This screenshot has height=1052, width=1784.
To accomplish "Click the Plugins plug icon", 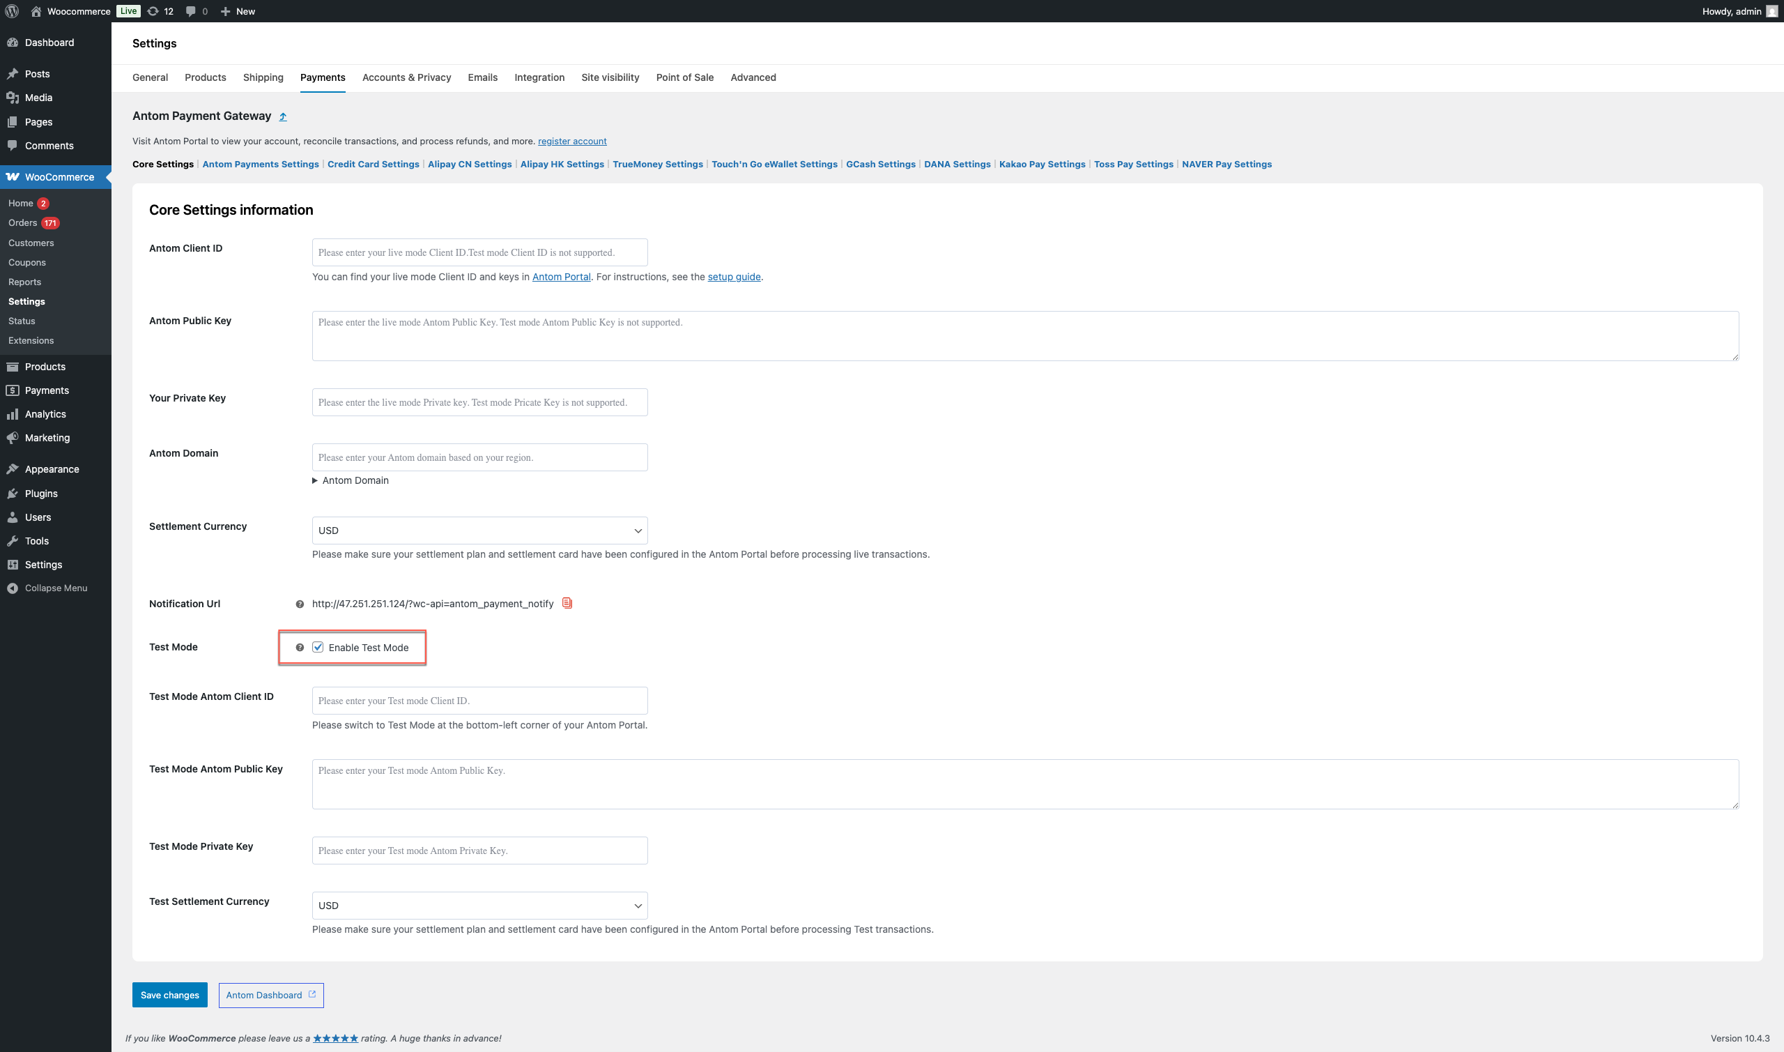I will (x=13, y=494).
